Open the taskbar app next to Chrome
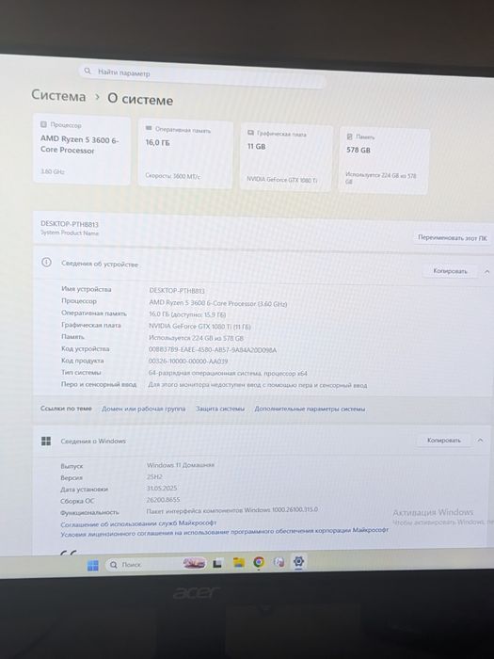494x659 pixels. pyautogui.click(x=279, y=562)
